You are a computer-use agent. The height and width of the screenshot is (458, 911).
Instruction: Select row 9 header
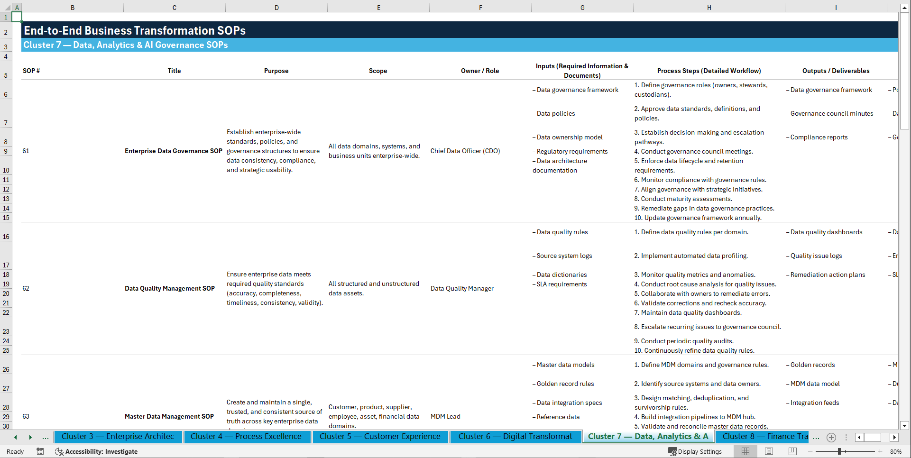click(x=6, y=151)
